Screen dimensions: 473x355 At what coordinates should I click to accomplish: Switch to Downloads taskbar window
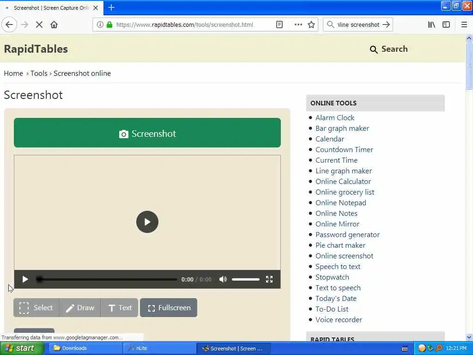(85, 348)
